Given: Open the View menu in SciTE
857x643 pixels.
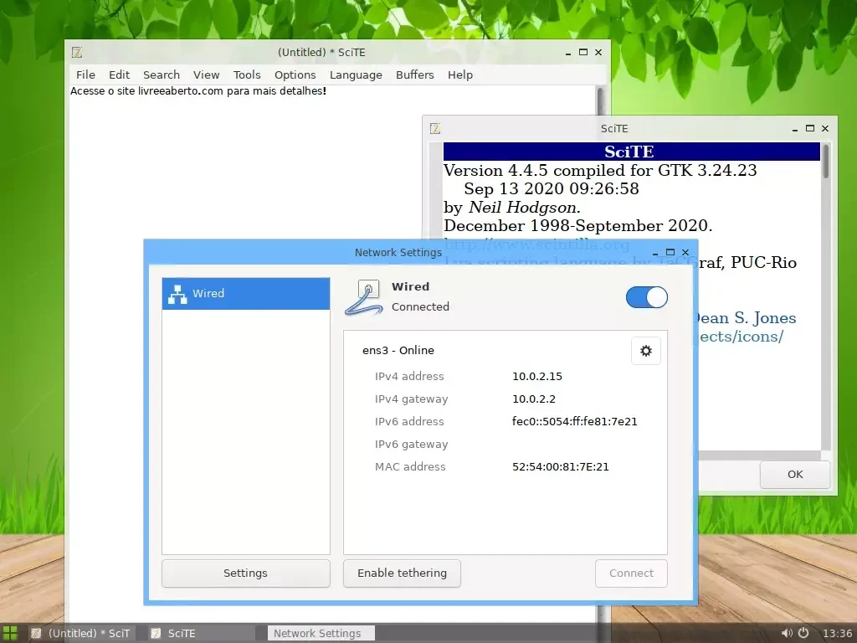Looking at the screenshot, I should tap(206, 75).
